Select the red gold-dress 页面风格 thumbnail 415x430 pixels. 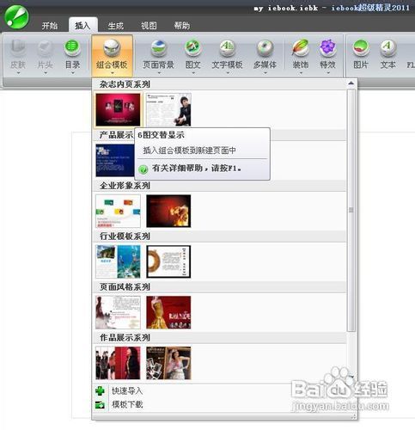point(168,312)
